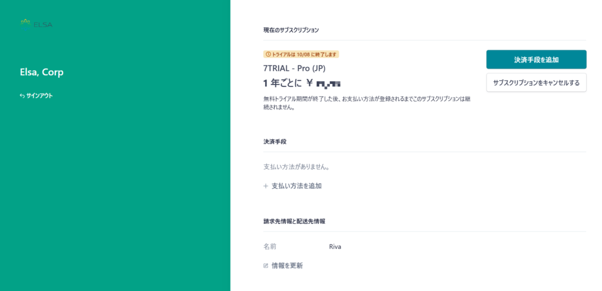Open the 支払い方法を追加 link
Viewport: 602px width, 291px height.
tap(296, 186)
